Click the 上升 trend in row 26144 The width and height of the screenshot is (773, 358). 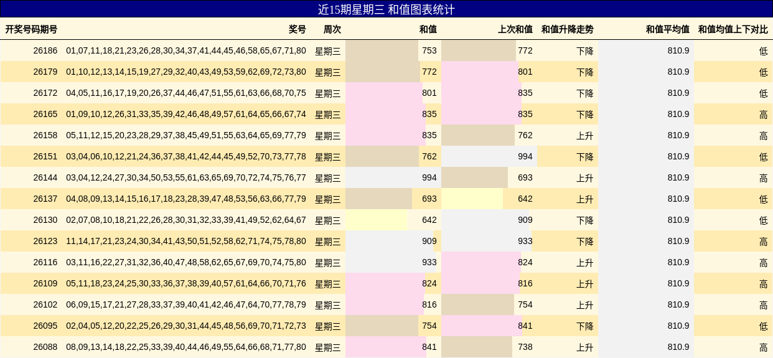(585, 178)
